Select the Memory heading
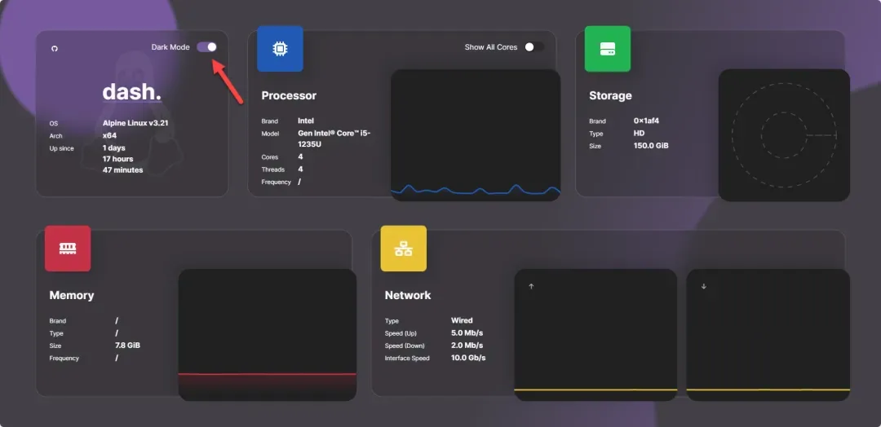This screenshot has width=881, height=427. (72, 296)
